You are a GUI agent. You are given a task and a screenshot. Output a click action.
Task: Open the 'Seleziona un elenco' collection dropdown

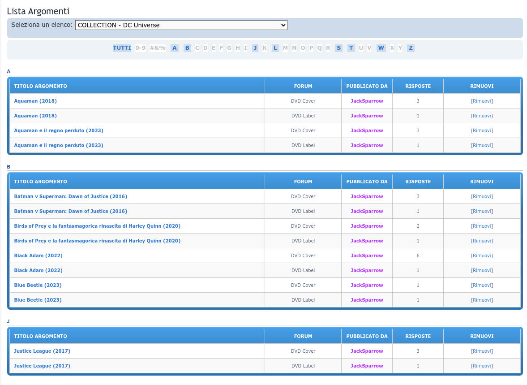[x=181, y=25]
